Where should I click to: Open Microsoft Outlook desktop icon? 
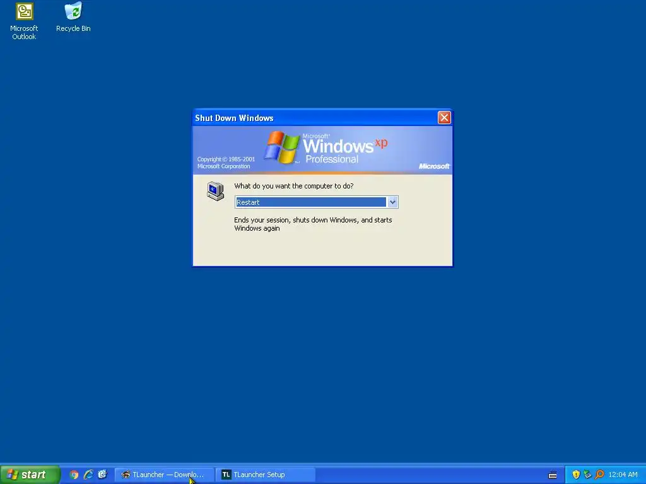(x=24, y=21)
